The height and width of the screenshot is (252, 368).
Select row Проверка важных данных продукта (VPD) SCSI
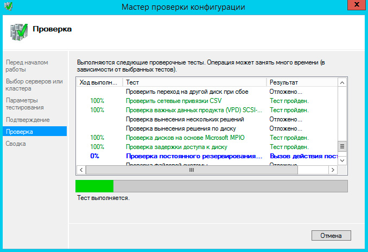pyautogui.click(x=207, y=110)
